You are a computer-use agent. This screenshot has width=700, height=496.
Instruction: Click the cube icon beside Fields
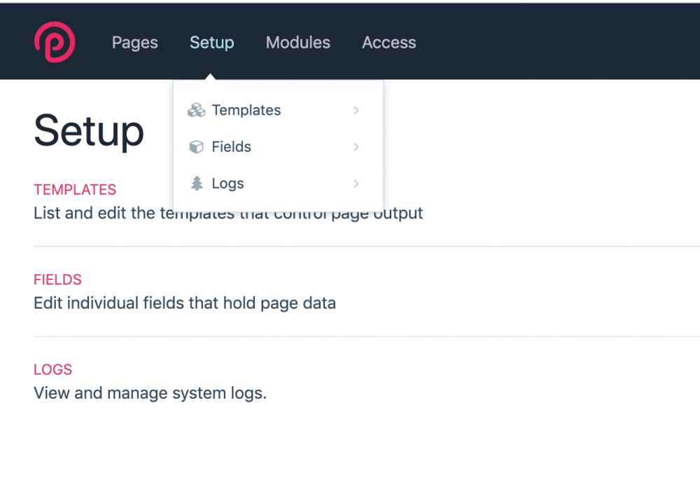click(197, 147)
